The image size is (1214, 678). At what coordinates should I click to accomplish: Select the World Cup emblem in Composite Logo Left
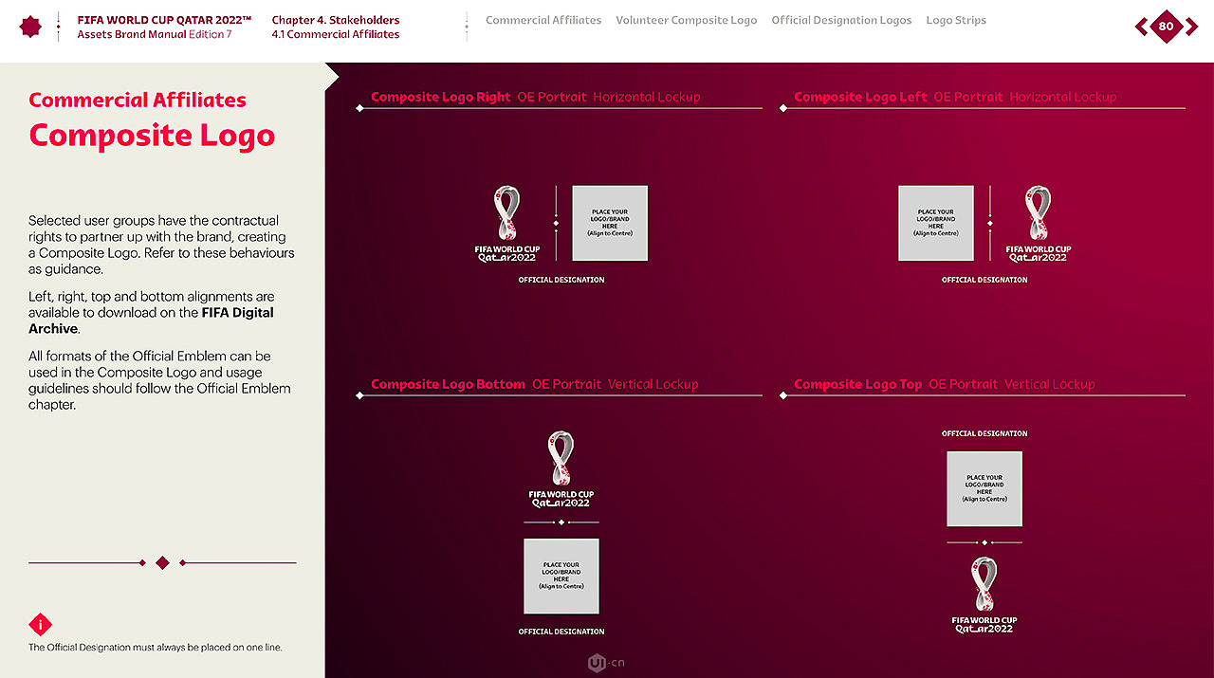click(x=1039, y=225)
